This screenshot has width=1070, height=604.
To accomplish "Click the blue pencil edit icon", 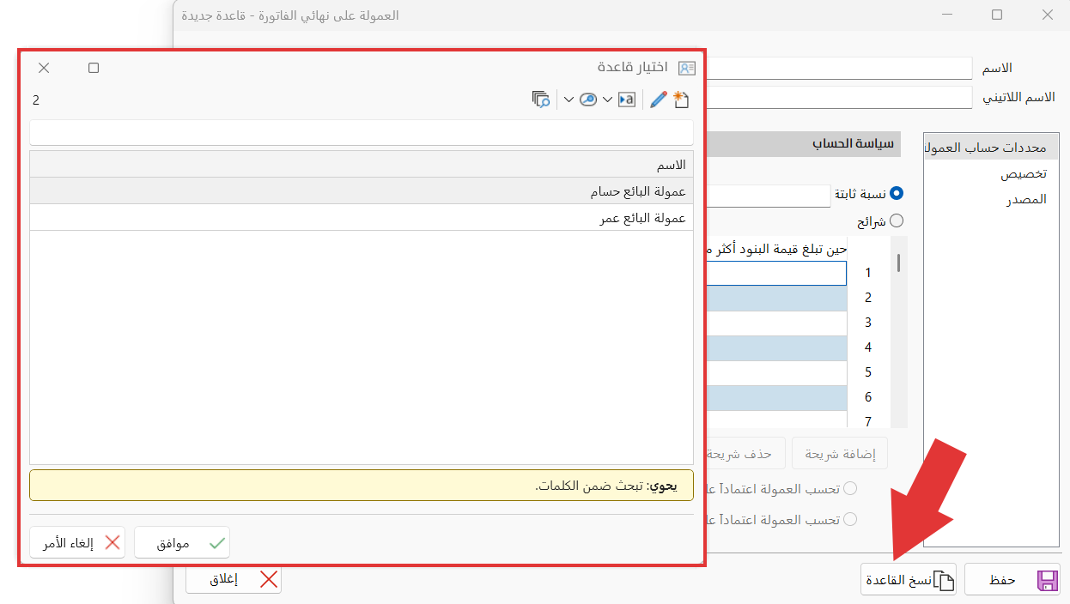I will point(659,100).
